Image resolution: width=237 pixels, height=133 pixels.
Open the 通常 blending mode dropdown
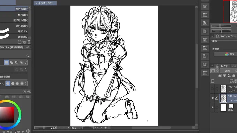(228, 71)
